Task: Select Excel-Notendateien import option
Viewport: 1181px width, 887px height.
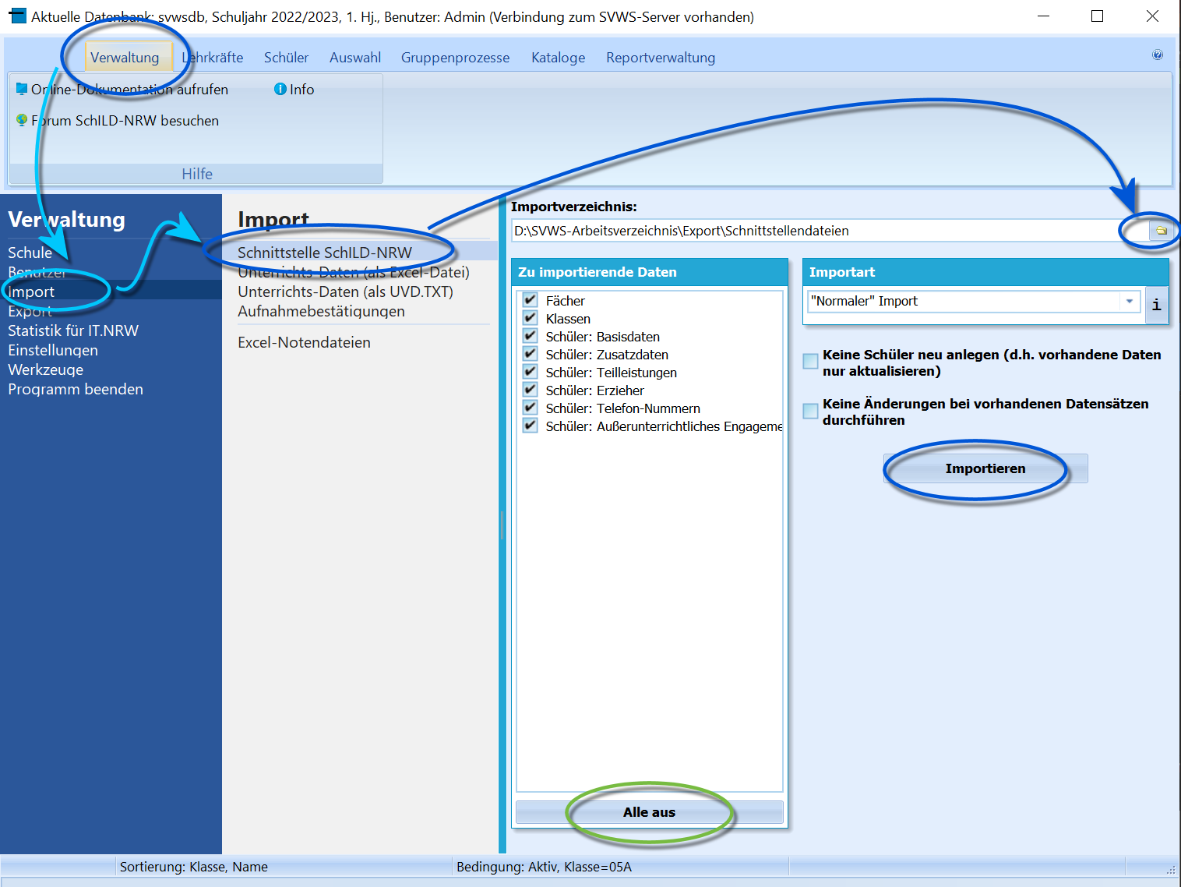Action: (304, 342)
